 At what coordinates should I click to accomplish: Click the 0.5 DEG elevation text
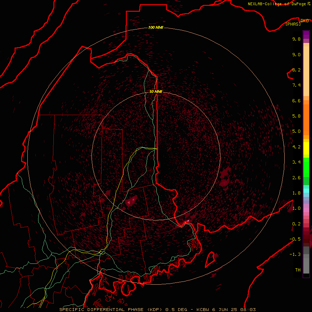(x=176, y=310)
